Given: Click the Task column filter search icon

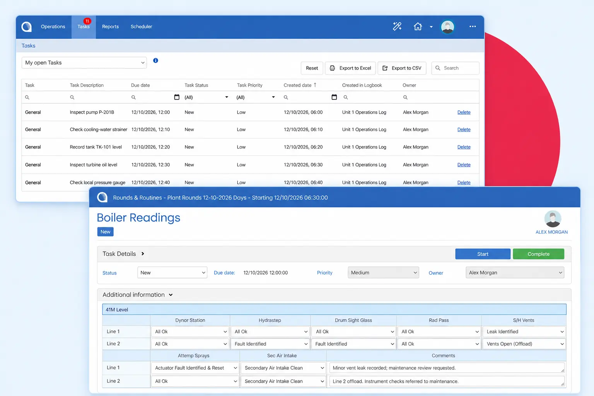Looking at the screenshot, I should click(x=27, y=97).
